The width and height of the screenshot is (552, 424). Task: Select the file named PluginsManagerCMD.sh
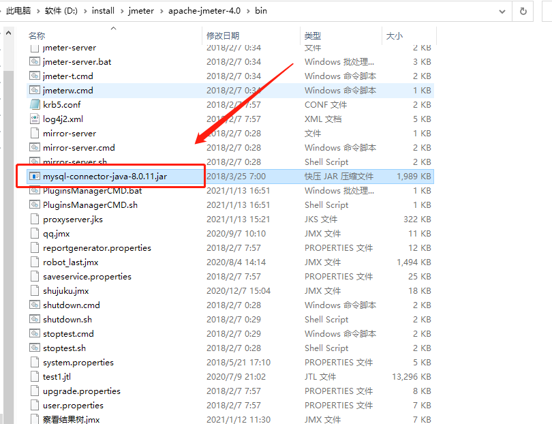pos(90,205)
